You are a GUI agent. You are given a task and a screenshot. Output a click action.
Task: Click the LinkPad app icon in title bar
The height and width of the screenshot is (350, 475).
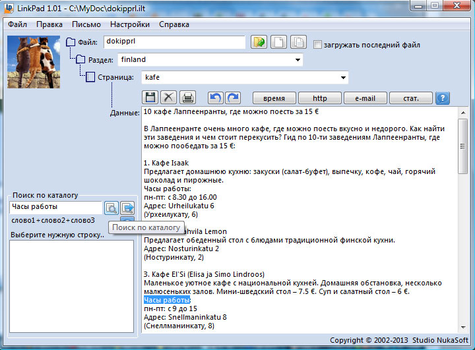point(9,8)
